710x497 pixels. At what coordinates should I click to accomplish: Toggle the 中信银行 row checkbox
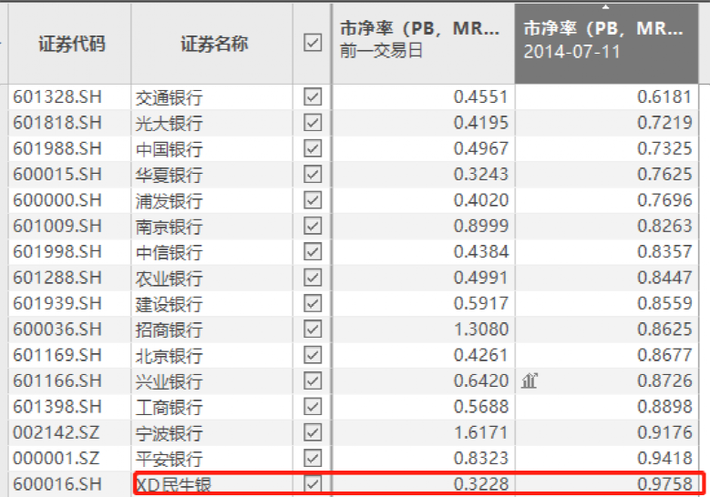pos(313,251)
